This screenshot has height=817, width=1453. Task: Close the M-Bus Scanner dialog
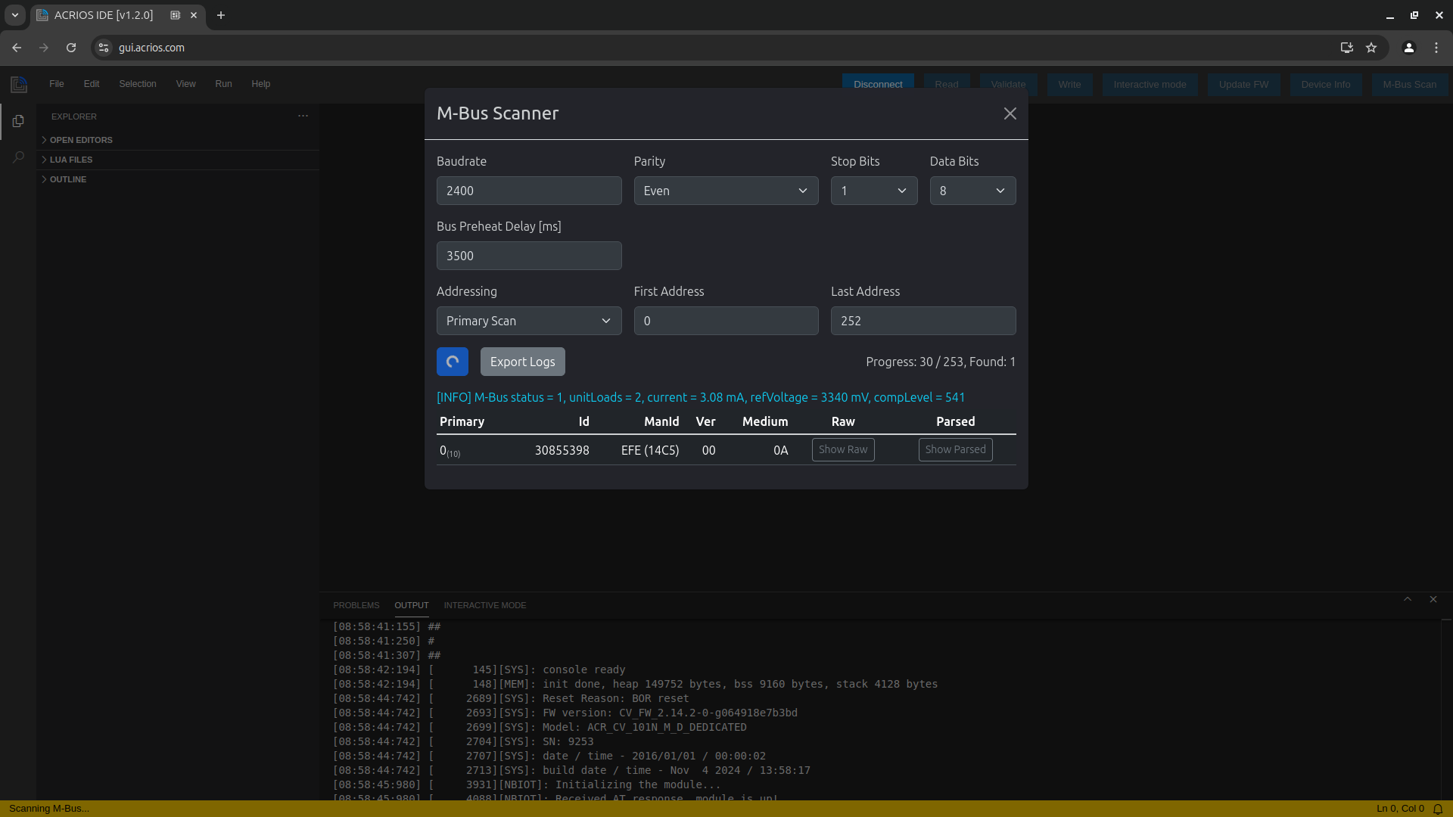pos(1010,113)
